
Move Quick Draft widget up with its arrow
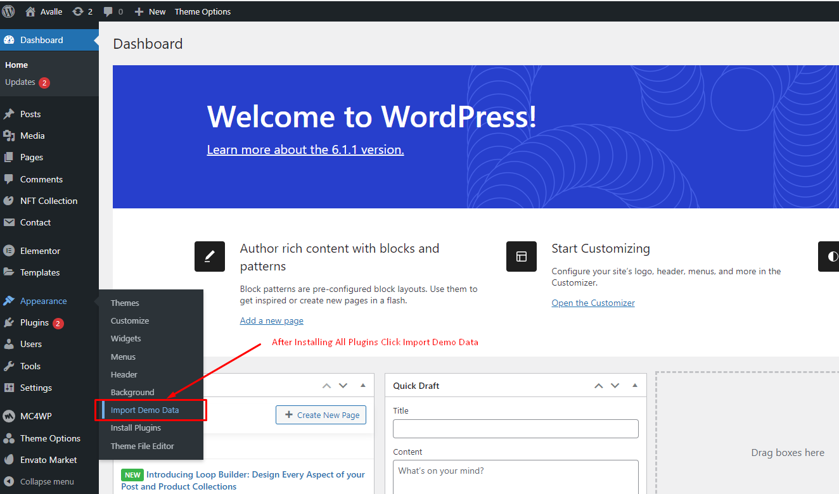(x=599, y=386)
